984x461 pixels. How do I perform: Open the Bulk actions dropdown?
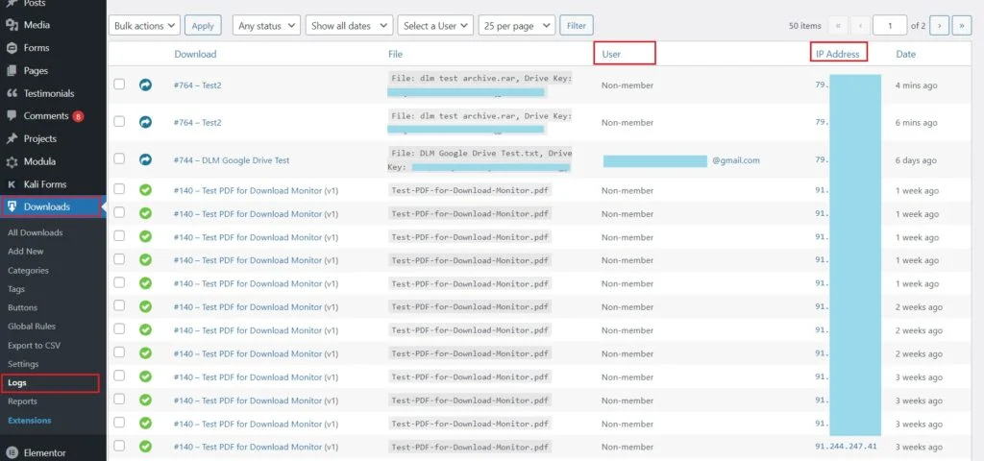(144, 26)
